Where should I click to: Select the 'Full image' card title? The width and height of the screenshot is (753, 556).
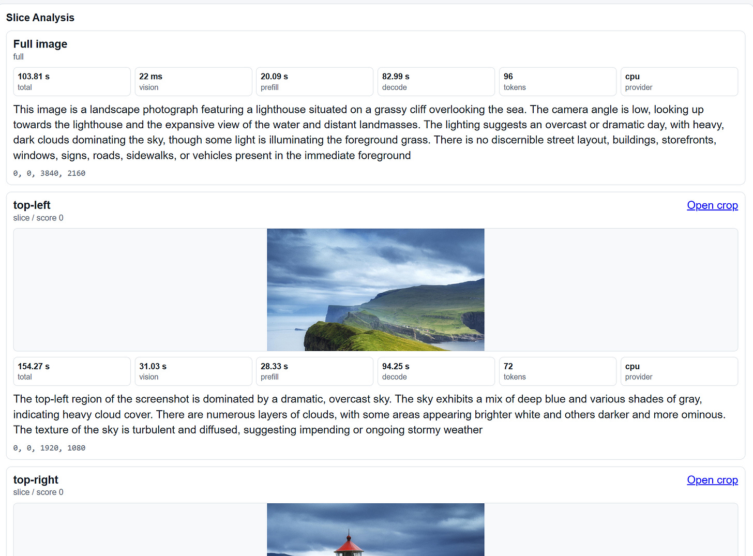pyautogui.click(x=40, y=44)
